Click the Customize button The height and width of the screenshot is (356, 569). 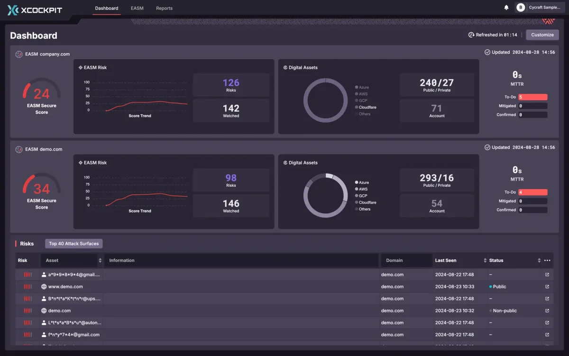point(542,35)
